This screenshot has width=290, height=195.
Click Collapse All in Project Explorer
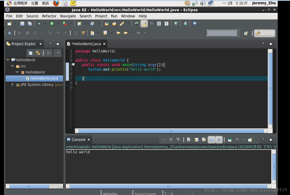(31, 53)
